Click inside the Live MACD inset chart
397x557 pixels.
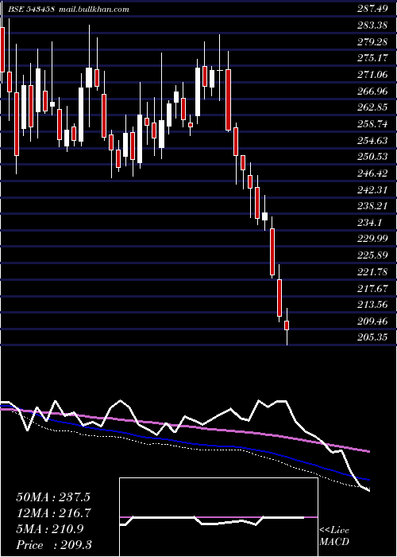click(x=218, y=517)
